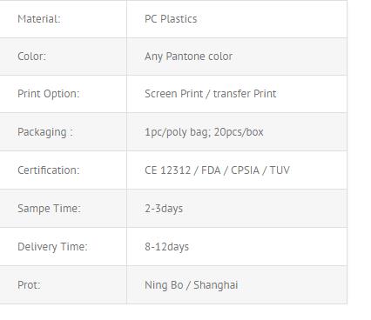The width and height of the screenshot is (371, 320).
Task: Click the Packaging : label
Action: (45, 132)
